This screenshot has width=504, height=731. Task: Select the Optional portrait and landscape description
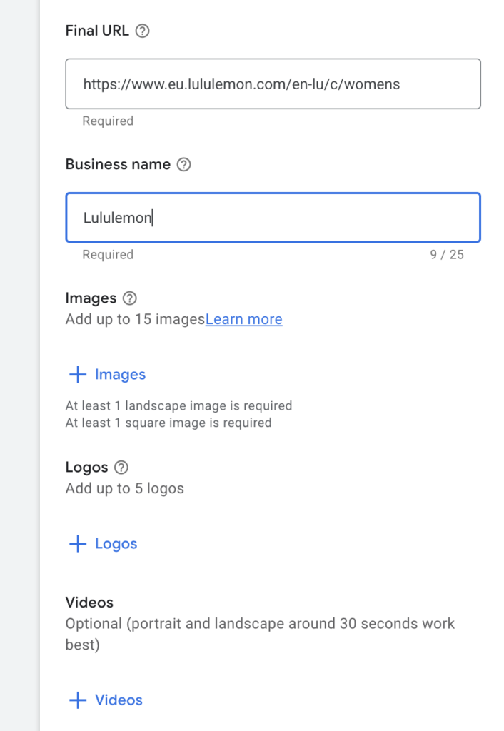pyautogui.click(x=260, y=634)
